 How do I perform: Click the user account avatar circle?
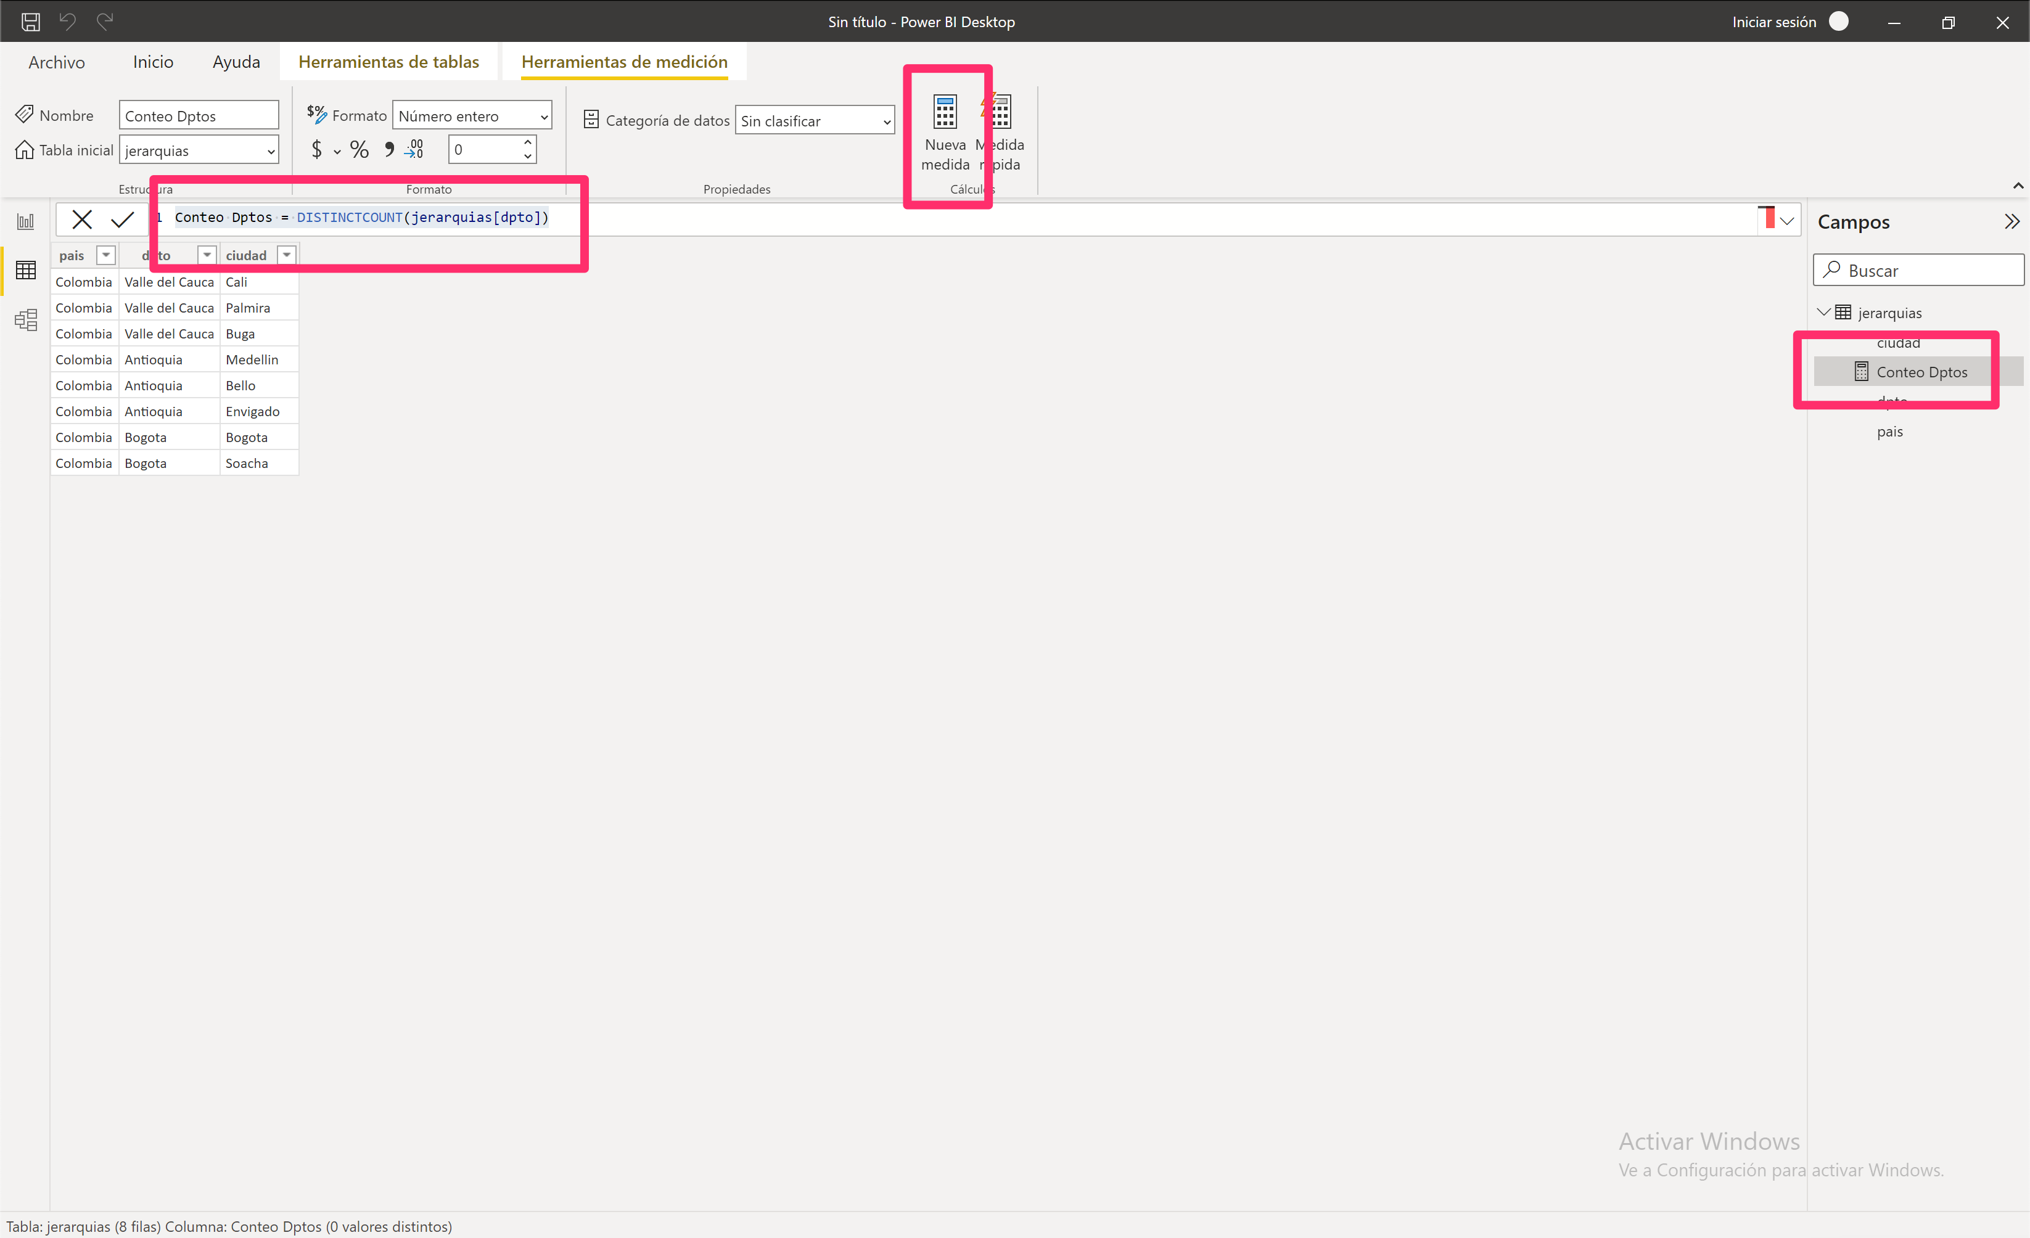pos(1838,22)
